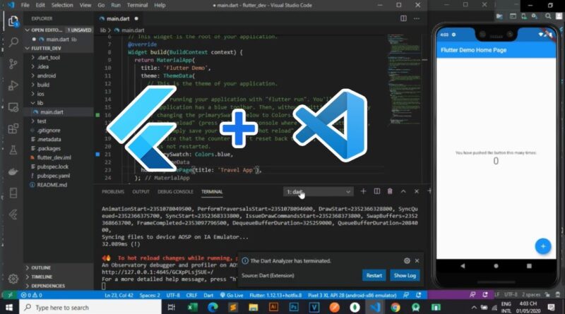Kill terminal with the trash icon
Image resolution: width=565 pixels, height=314 pixels.
pos(389,191)
